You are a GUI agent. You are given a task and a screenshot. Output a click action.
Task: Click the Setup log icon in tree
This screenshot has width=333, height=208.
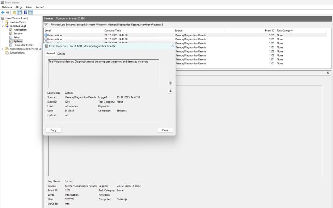coord(11,37)
